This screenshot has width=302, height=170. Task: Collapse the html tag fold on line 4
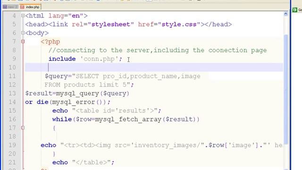tap(23, 16)
